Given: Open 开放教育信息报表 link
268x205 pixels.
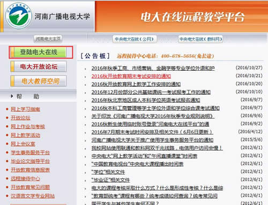Looking at the screenshot, I should click(30, 170).
